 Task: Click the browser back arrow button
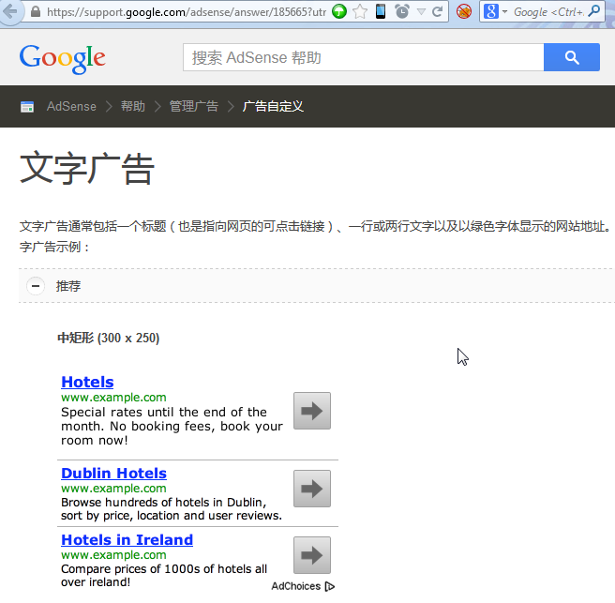click(x=9, y=11)
